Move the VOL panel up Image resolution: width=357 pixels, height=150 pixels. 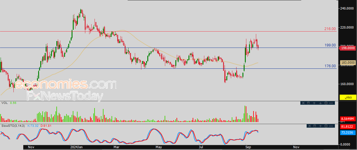click(x=314, y=103)
